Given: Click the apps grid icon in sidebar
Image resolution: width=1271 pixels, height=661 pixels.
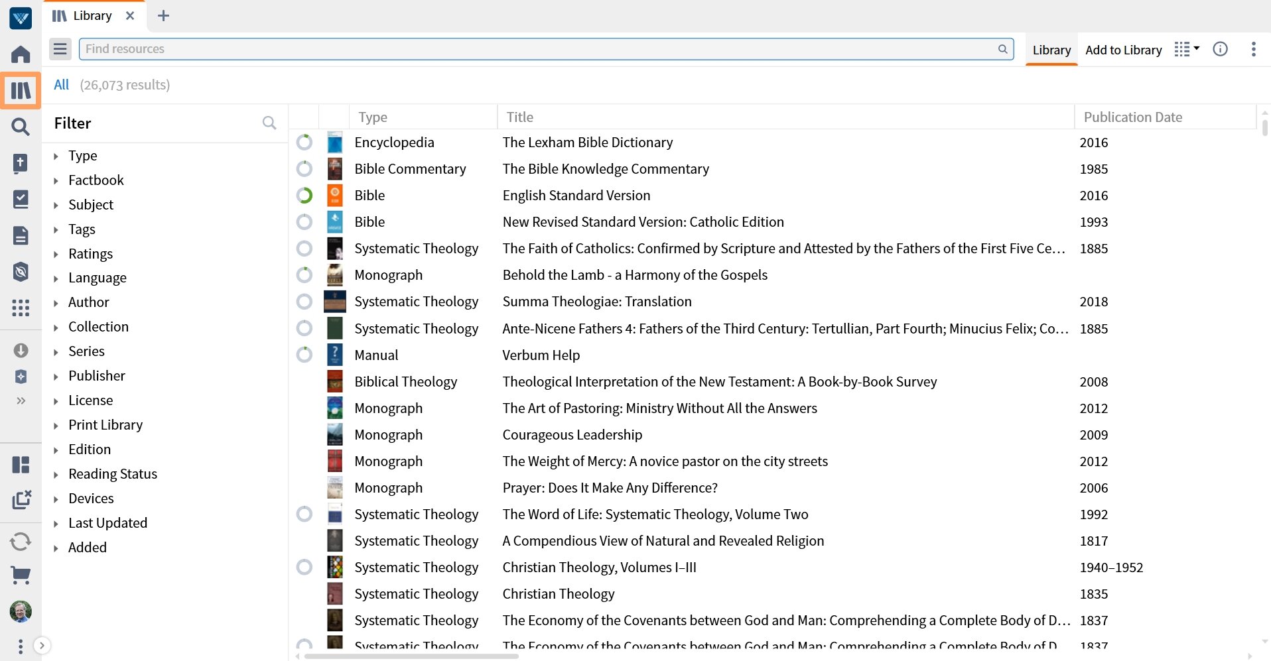Looking at the screenshot, I should 21,308.
